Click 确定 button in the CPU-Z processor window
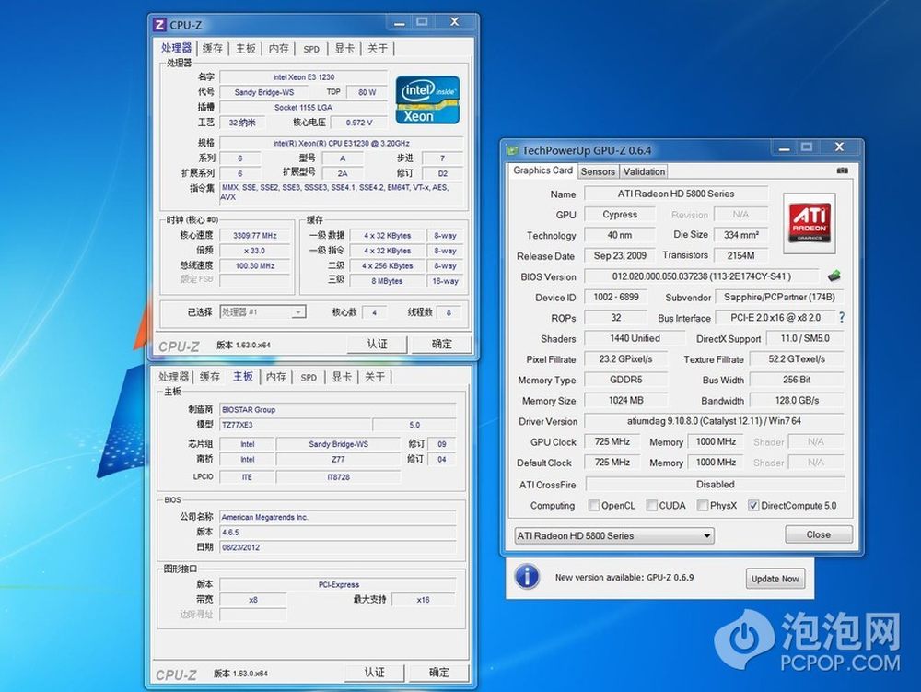This screenshot has width=921, height=692. (x=442, y=345)
